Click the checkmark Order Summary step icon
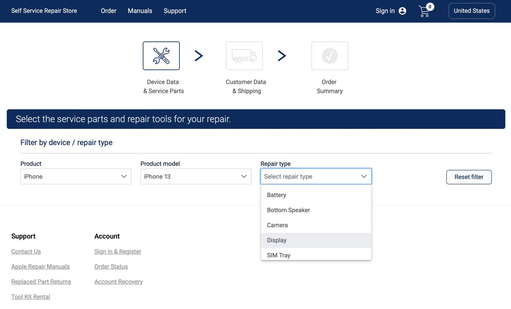 coord(330,56)
